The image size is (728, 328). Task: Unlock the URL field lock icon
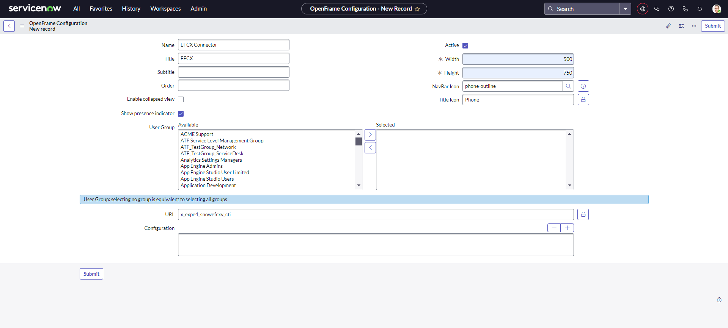(583, 214)
